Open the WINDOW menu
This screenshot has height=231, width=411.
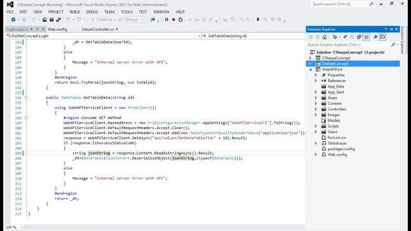click(x=161, y=12)
